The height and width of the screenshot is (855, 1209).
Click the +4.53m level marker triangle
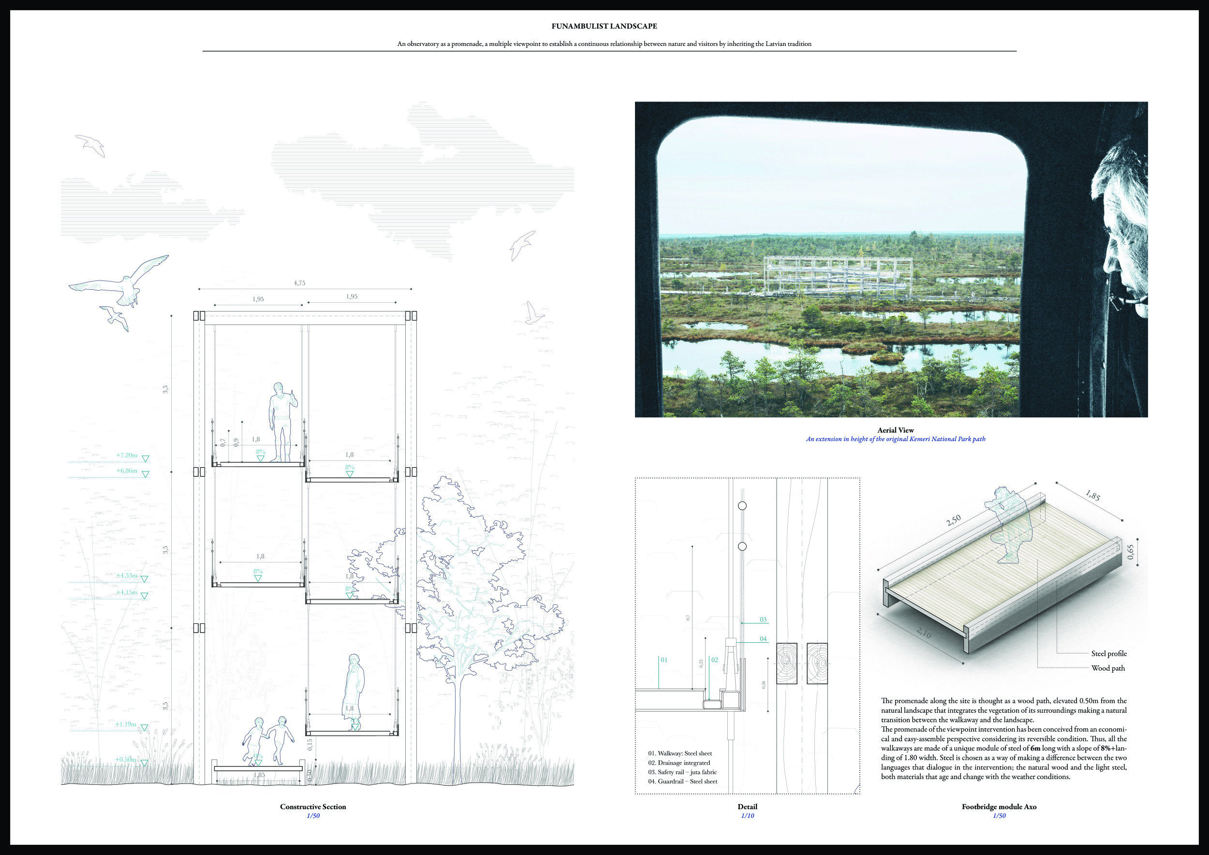click(144, 579)
